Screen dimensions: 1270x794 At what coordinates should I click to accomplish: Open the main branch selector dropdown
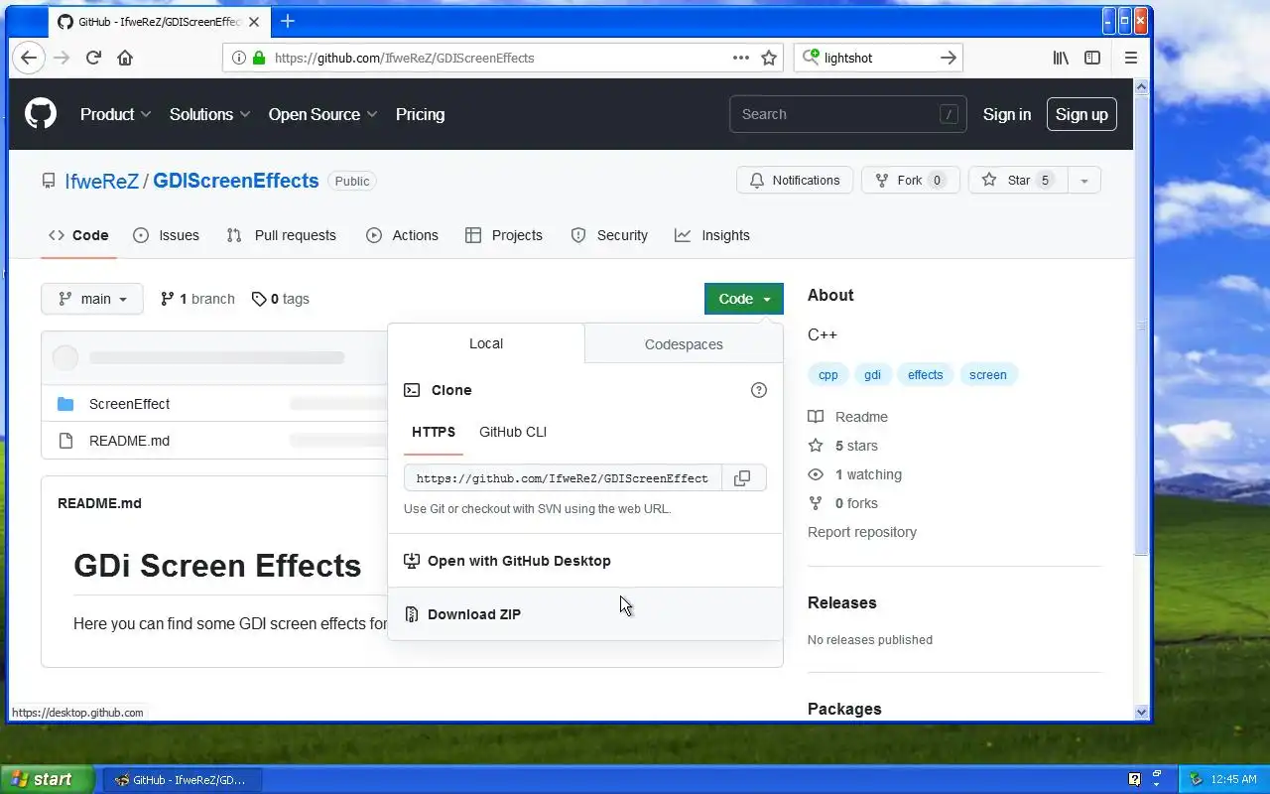click(92, 299)
